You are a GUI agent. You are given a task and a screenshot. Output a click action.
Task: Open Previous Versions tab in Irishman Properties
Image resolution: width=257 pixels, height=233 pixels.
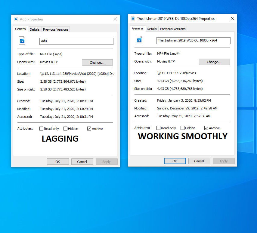click(x=173, y=29)
